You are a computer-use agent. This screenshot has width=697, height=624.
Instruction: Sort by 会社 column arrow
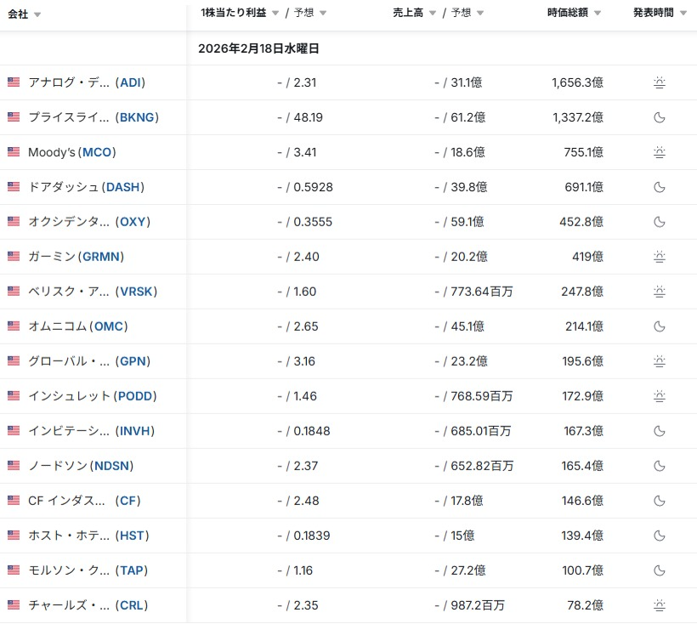pos(37,14)
